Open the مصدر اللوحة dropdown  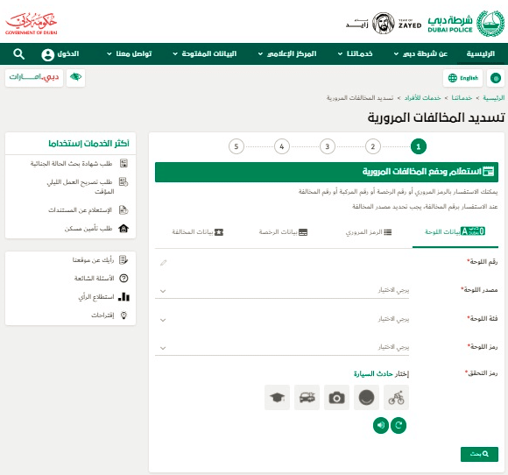click(x=282, y=290)
